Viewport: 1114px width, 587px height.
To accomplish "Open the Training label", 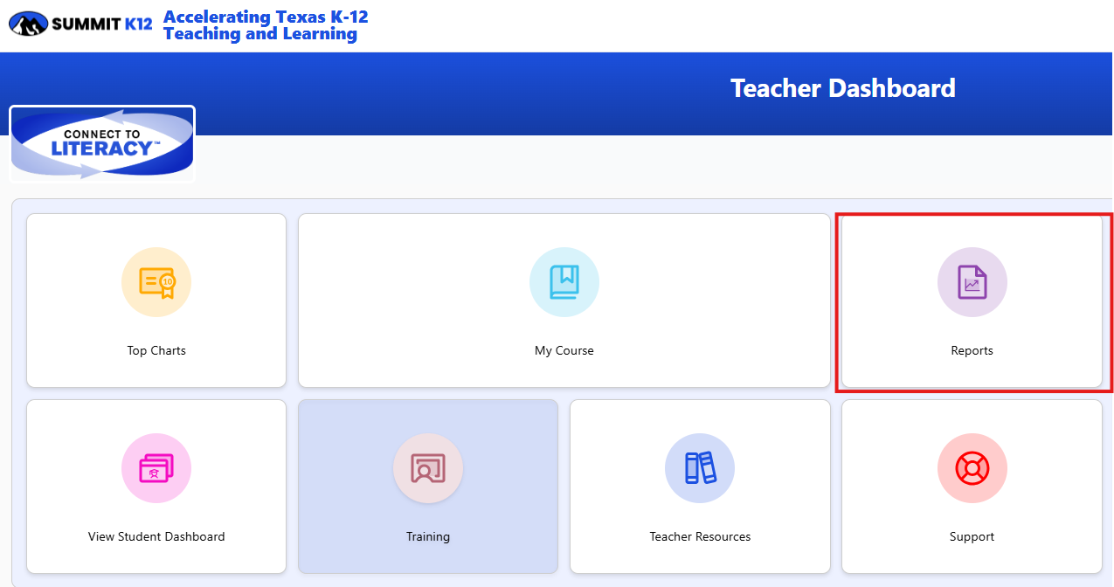I will tap(428, 536).
